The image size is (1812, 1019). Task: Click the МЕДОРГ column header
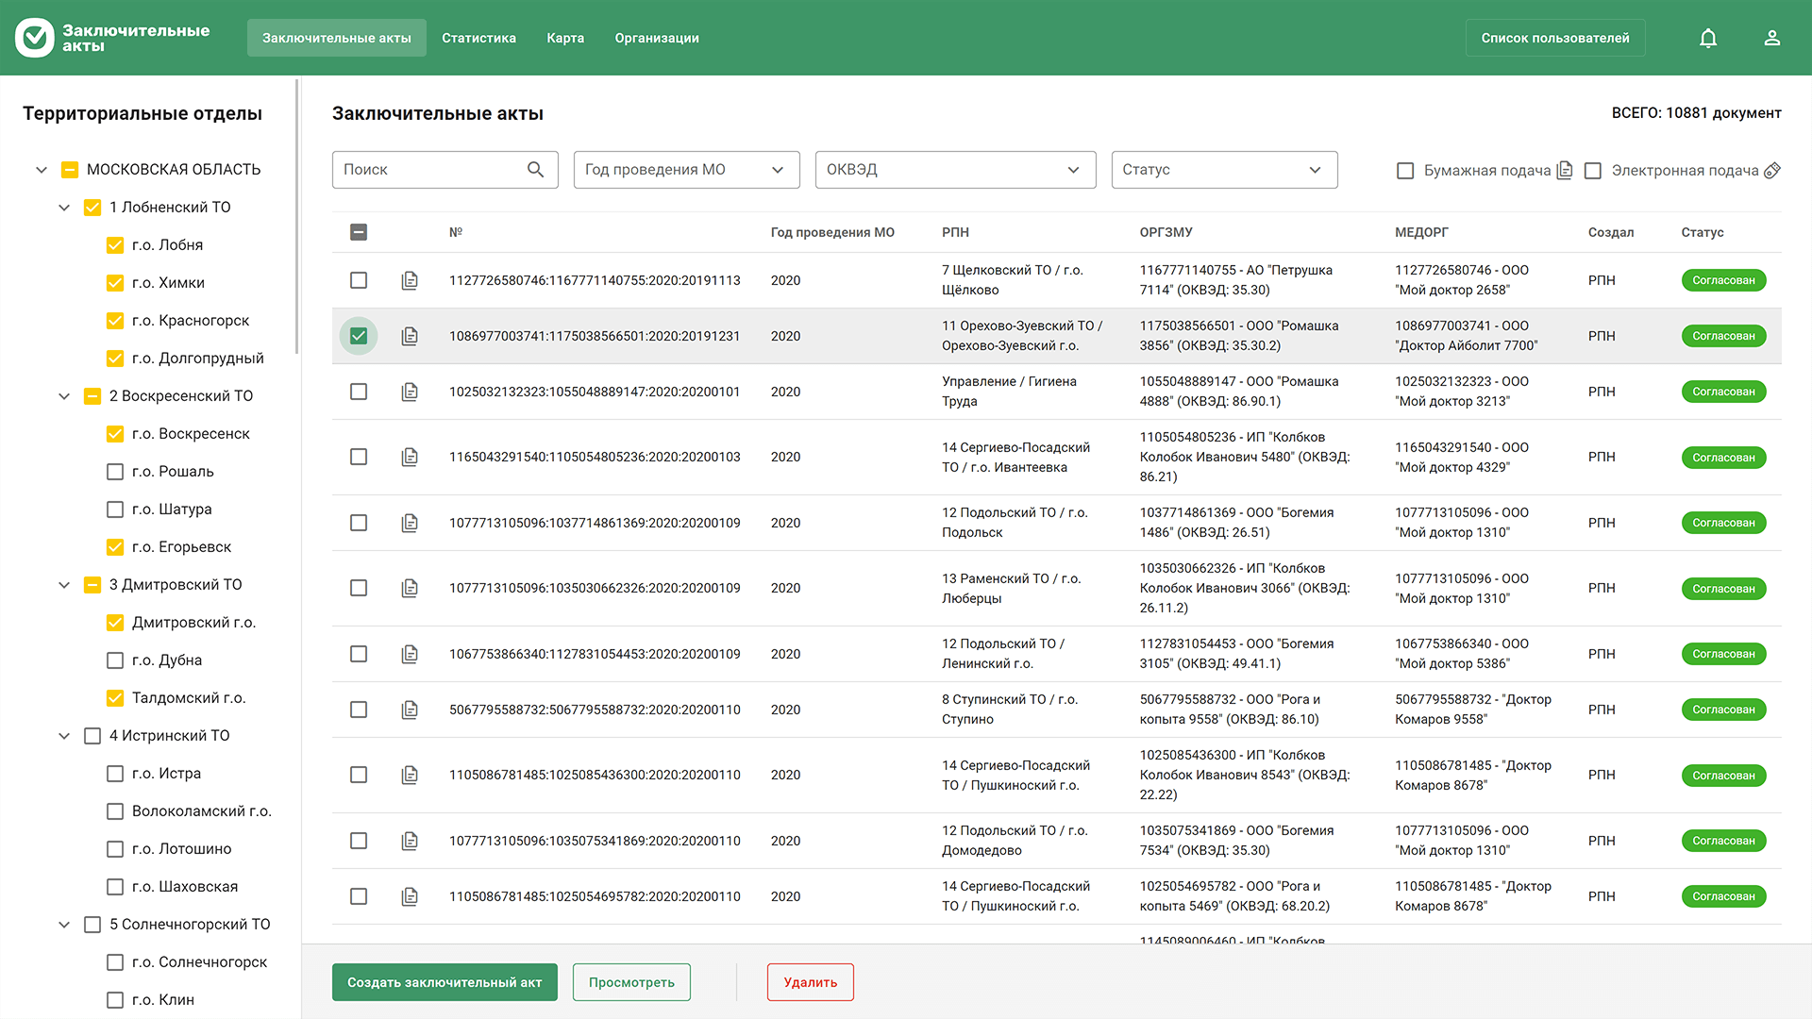click(x=1421, y=232)
